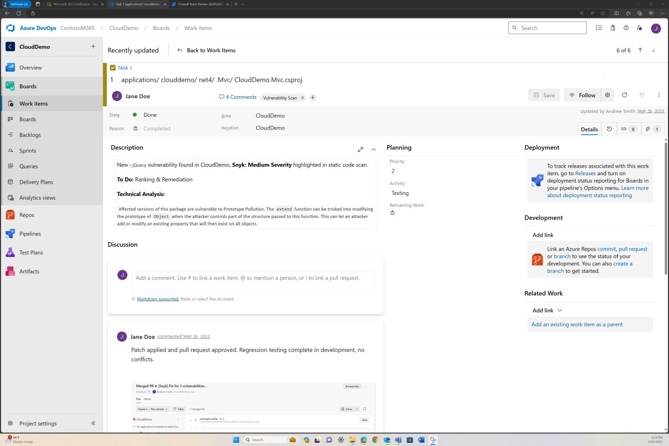Collapse the project sidebar with the chevron

click(x=93, y=423)
